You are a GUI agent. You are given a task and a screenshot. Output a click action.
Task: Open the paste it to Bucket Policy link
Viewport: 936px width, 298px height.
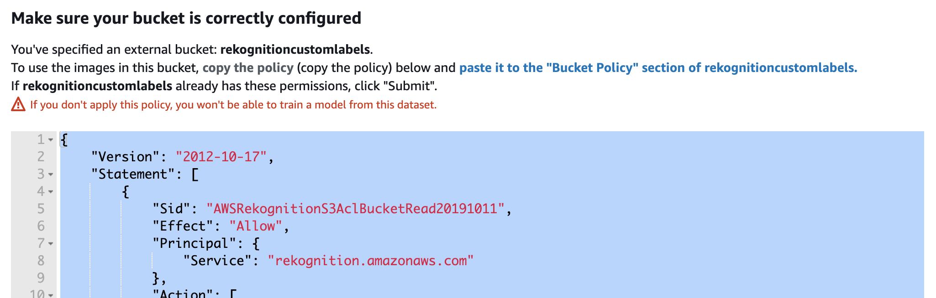point(658,68)
